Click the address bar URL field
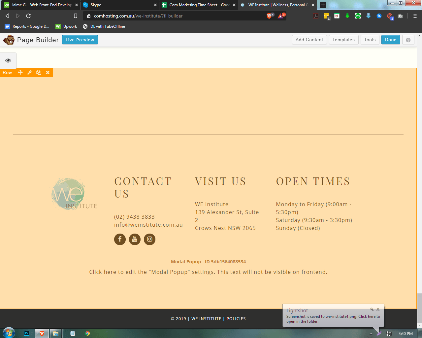This screenshot has height=338, width=422. coord(173,16)
